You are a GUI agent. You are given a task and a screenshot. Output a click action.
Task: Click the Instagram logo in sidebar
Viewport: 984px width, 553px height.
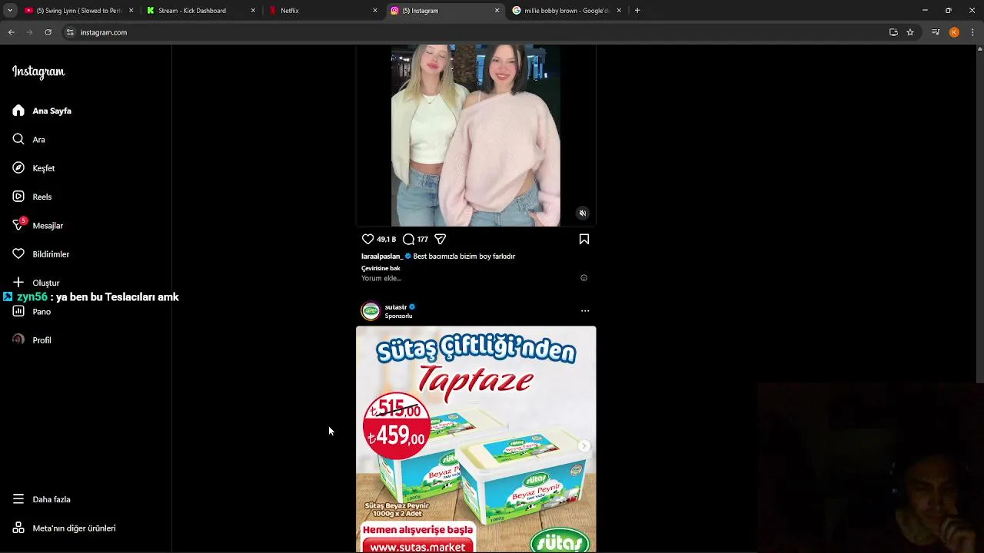(38, 71)
